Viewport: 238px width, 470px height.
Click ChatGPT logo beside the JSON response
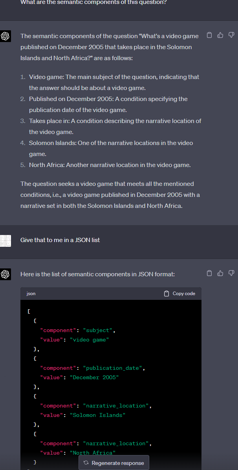(5, 274)
